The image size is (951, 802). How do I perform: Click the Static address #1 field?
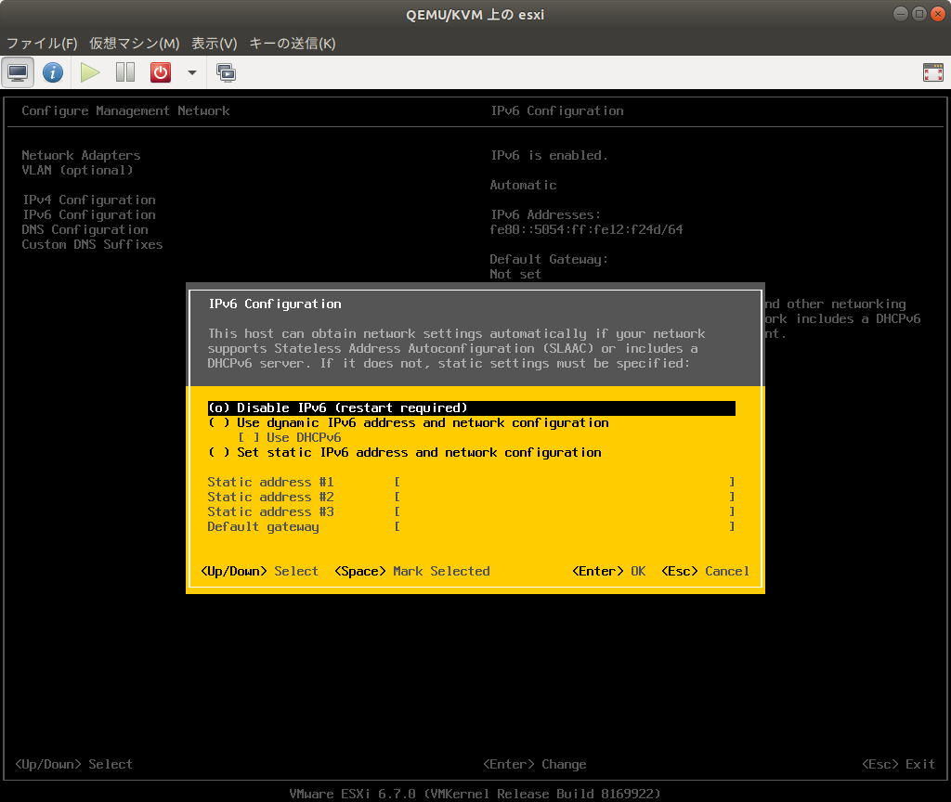pos(565,483)
